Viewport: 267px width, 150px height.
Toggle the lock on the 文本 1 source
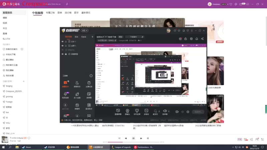[66, 41]
